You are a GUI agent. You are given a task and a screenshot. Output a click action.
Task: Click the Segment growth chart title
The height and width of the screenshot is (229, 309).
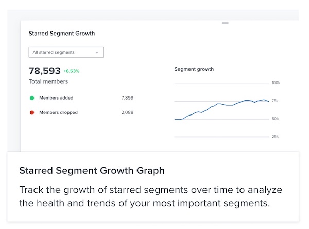tap(194, 69)
